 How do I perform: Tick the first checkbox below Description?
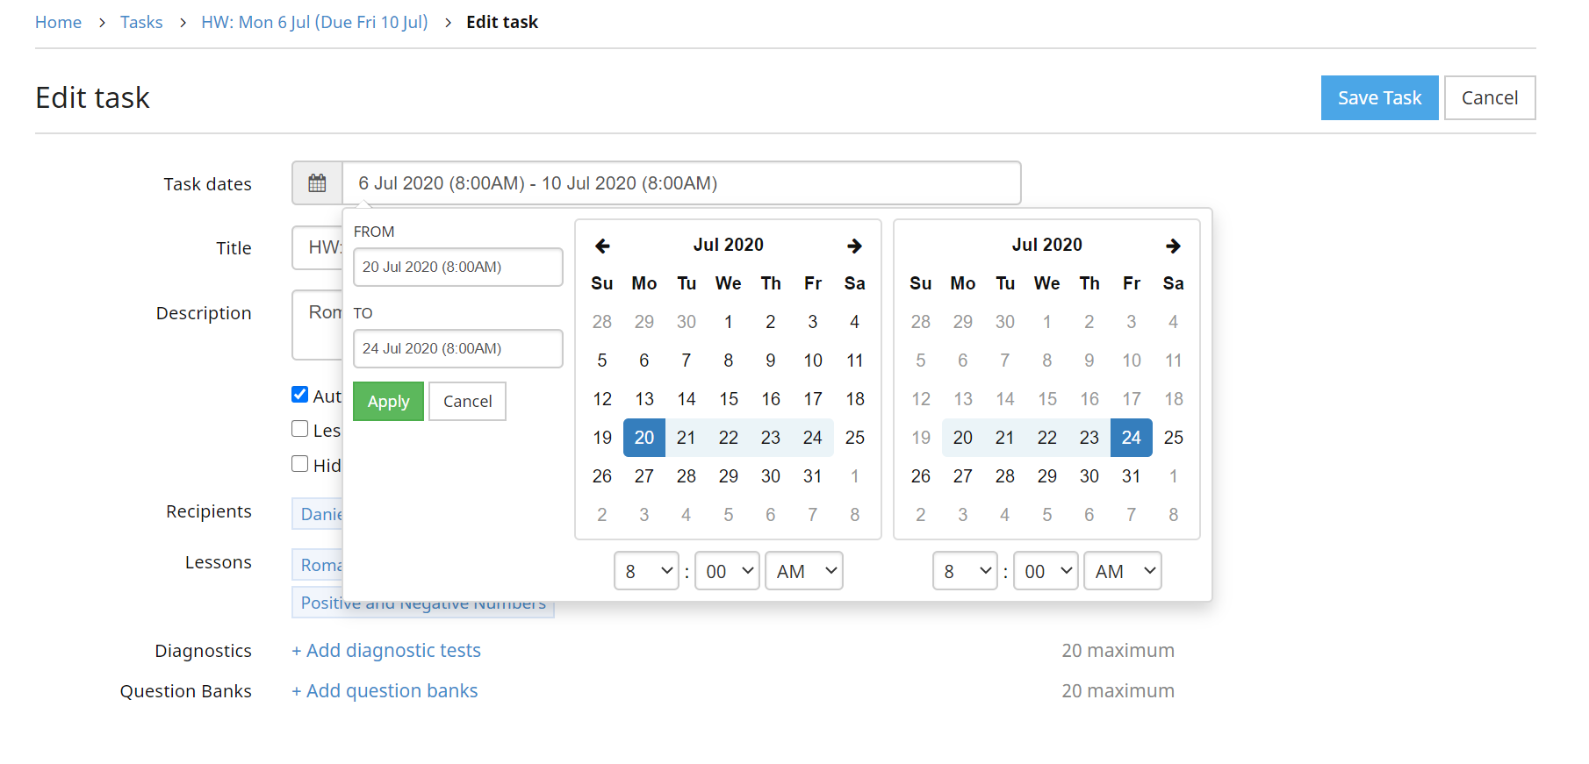click(x=300, y=395)
